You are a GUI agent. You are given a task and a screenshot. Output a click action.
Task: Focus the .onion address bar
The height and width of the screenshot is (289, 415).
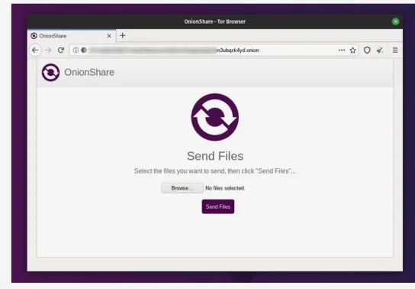(214, 50)
